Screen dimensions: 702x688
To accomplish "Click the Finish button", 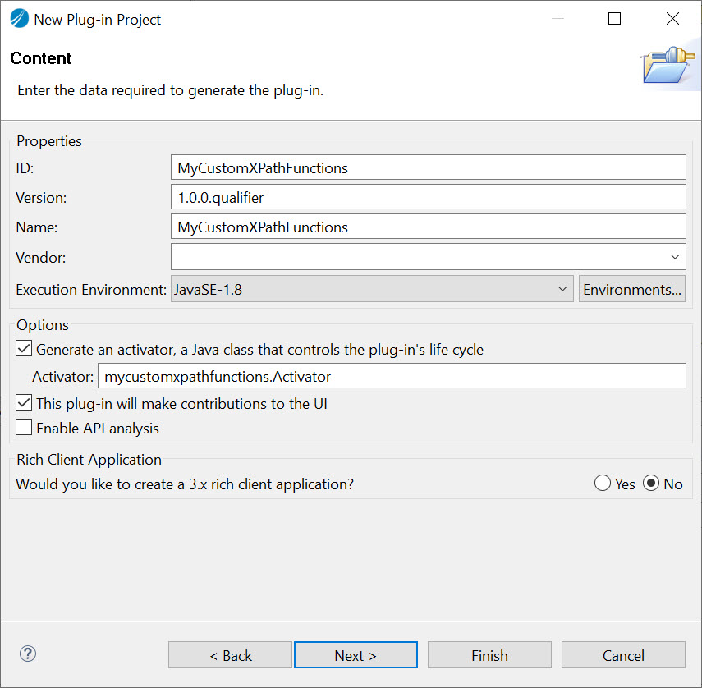I will click(489, 655).
